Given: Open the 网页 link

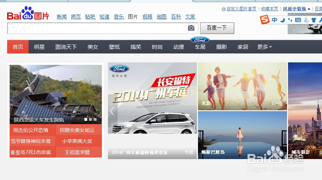Looking at the screenshot, I should pyautogui.click(x=76, y=17).
